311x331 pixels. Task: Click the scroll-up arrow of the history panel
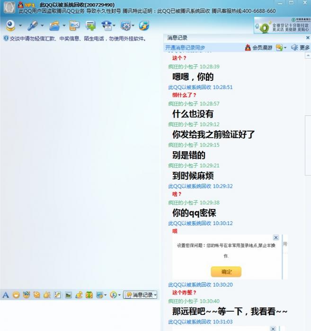click(x=308, y=55)
